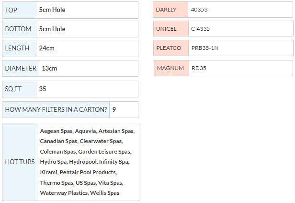Click the HOT TUBS label cell
The image size is (295, 203).
point(20,162)
